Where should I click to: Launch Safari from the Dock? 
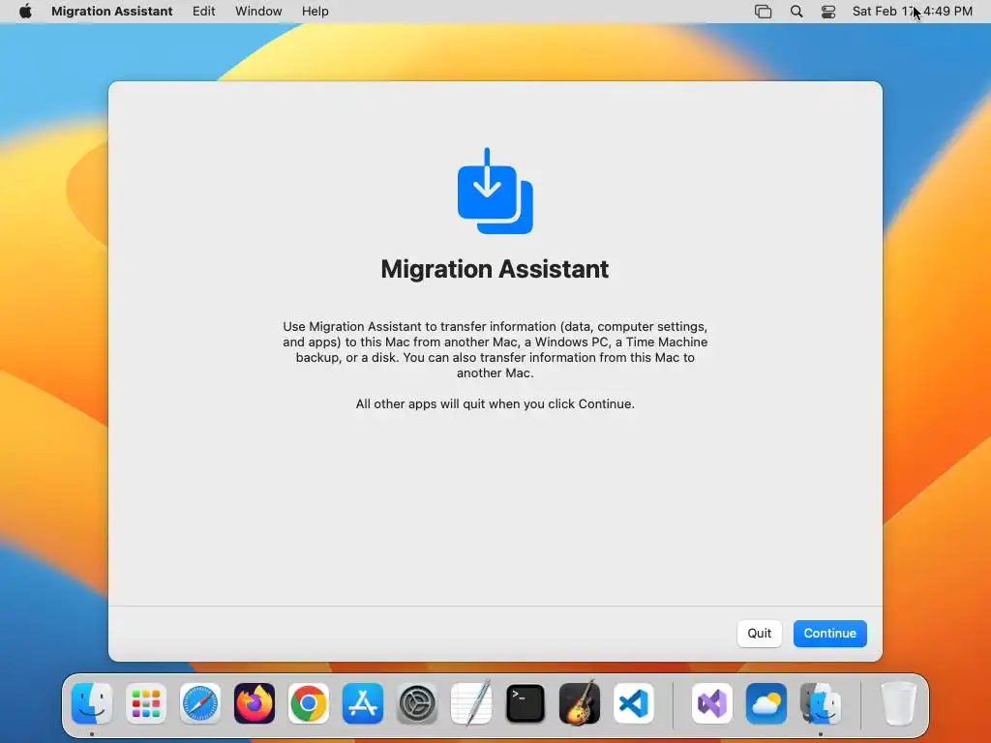click(200, 703)
